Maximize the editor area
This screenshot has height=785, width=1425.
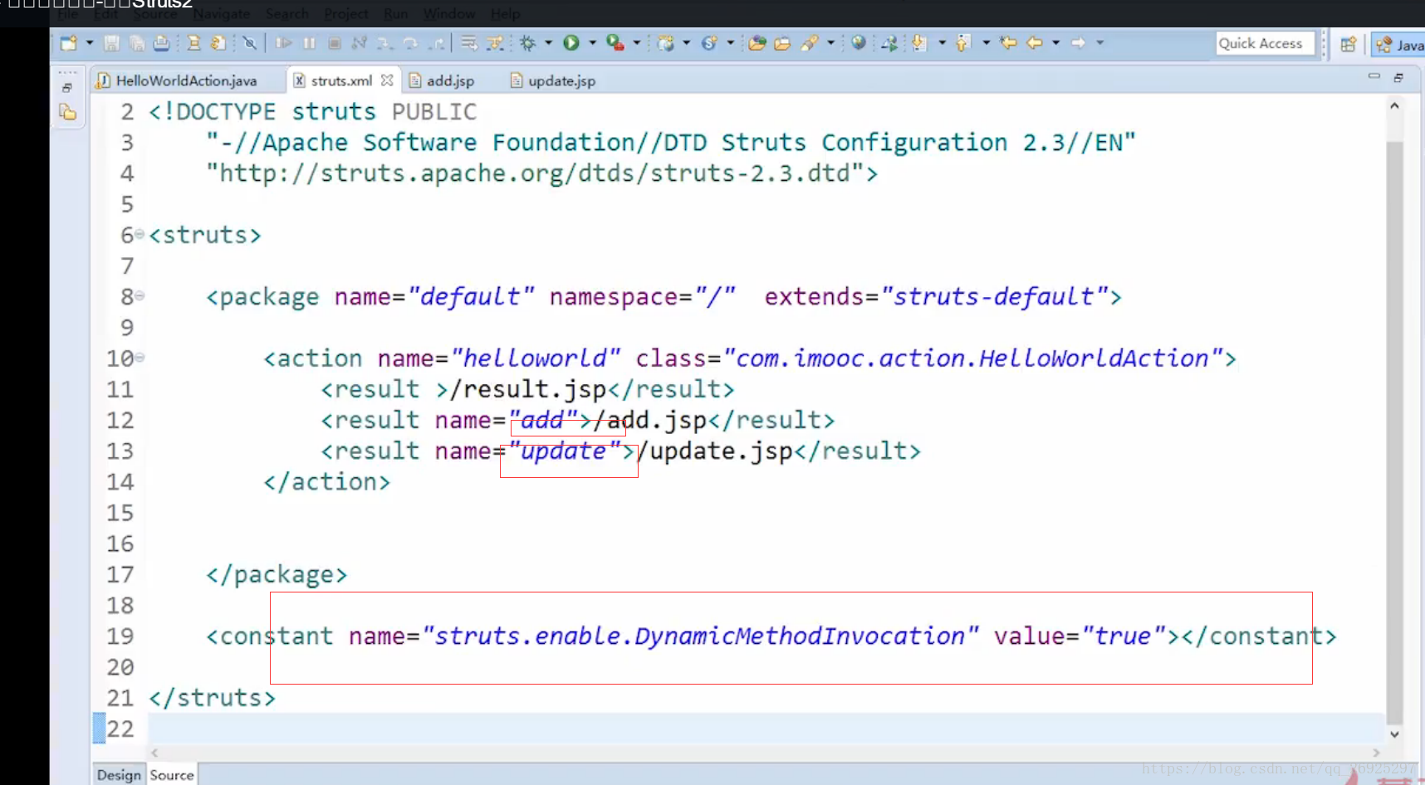pos(1398,77)
